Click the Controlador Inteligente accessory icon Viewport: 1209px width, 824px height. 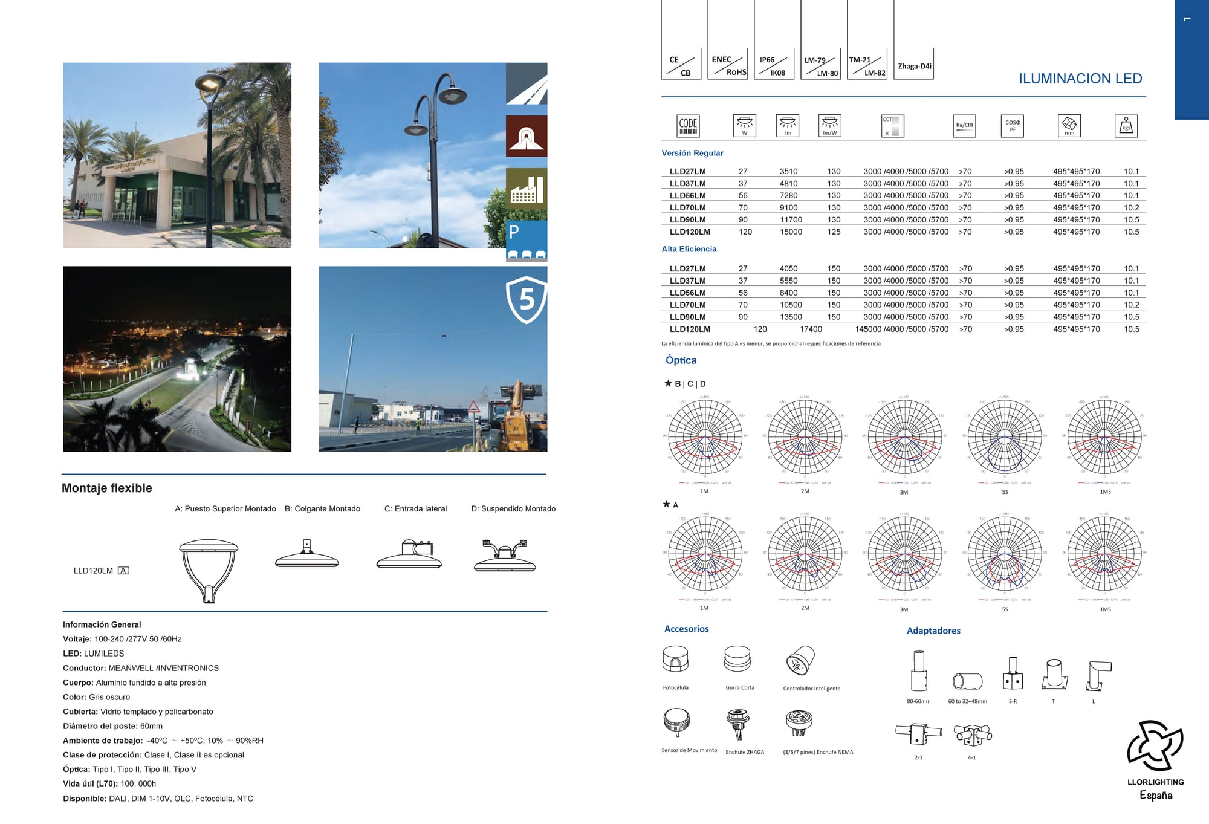(800, 660)
